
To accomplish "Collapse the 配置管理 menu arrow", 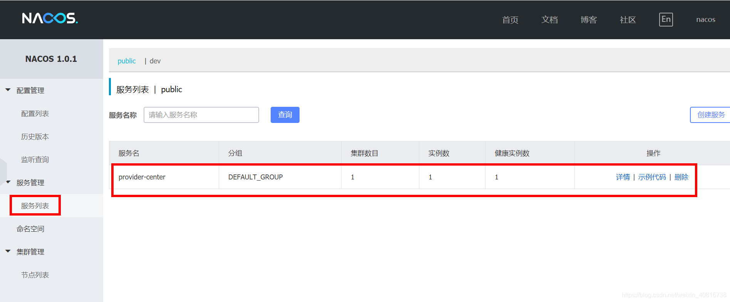I will [x=8, y=90].
